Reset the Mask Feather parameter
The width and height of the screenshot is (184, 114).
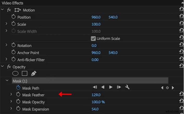click(181, 94)
